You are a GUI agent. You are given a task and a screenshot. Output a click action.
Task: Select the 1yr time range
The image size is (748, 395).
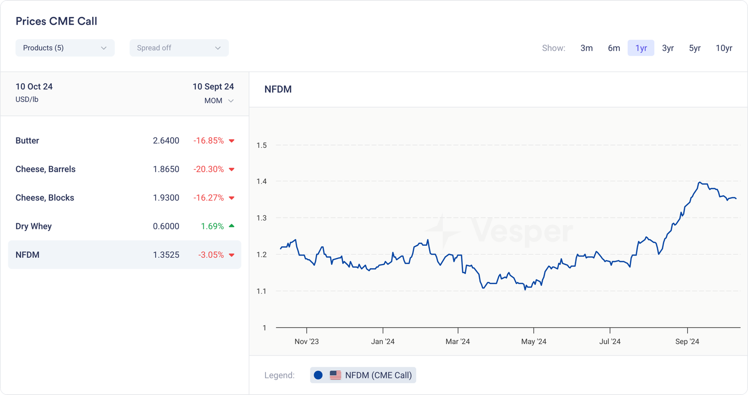click(x=641, y=48)
